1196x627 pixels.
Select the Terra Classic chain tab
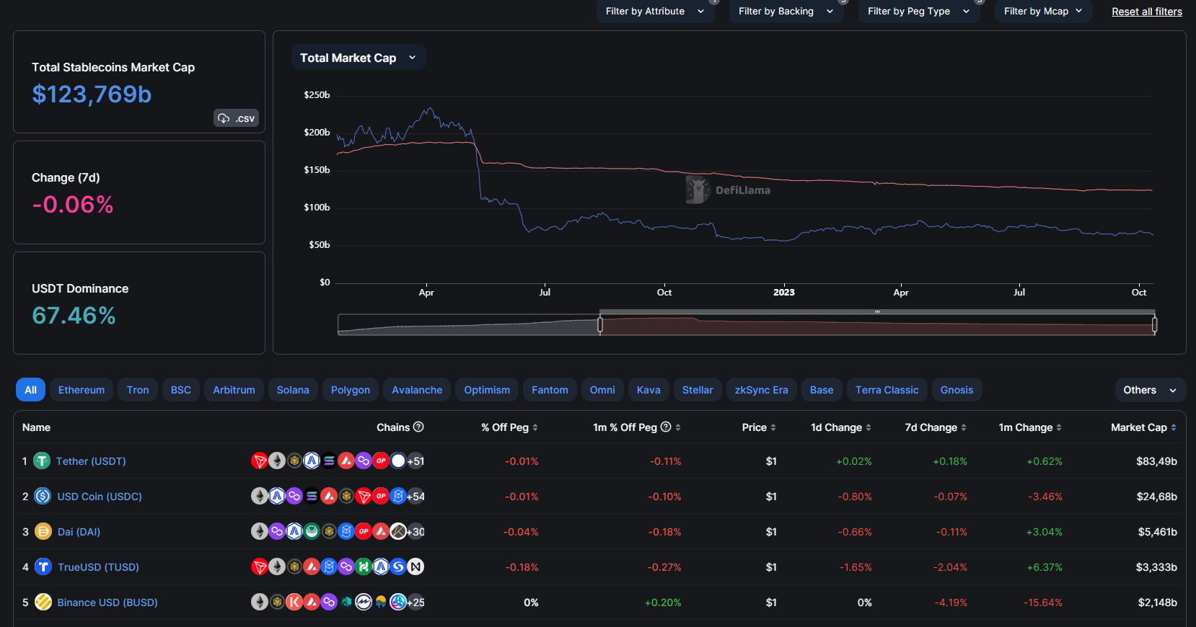pyautogui.click(x=887, y=390)
